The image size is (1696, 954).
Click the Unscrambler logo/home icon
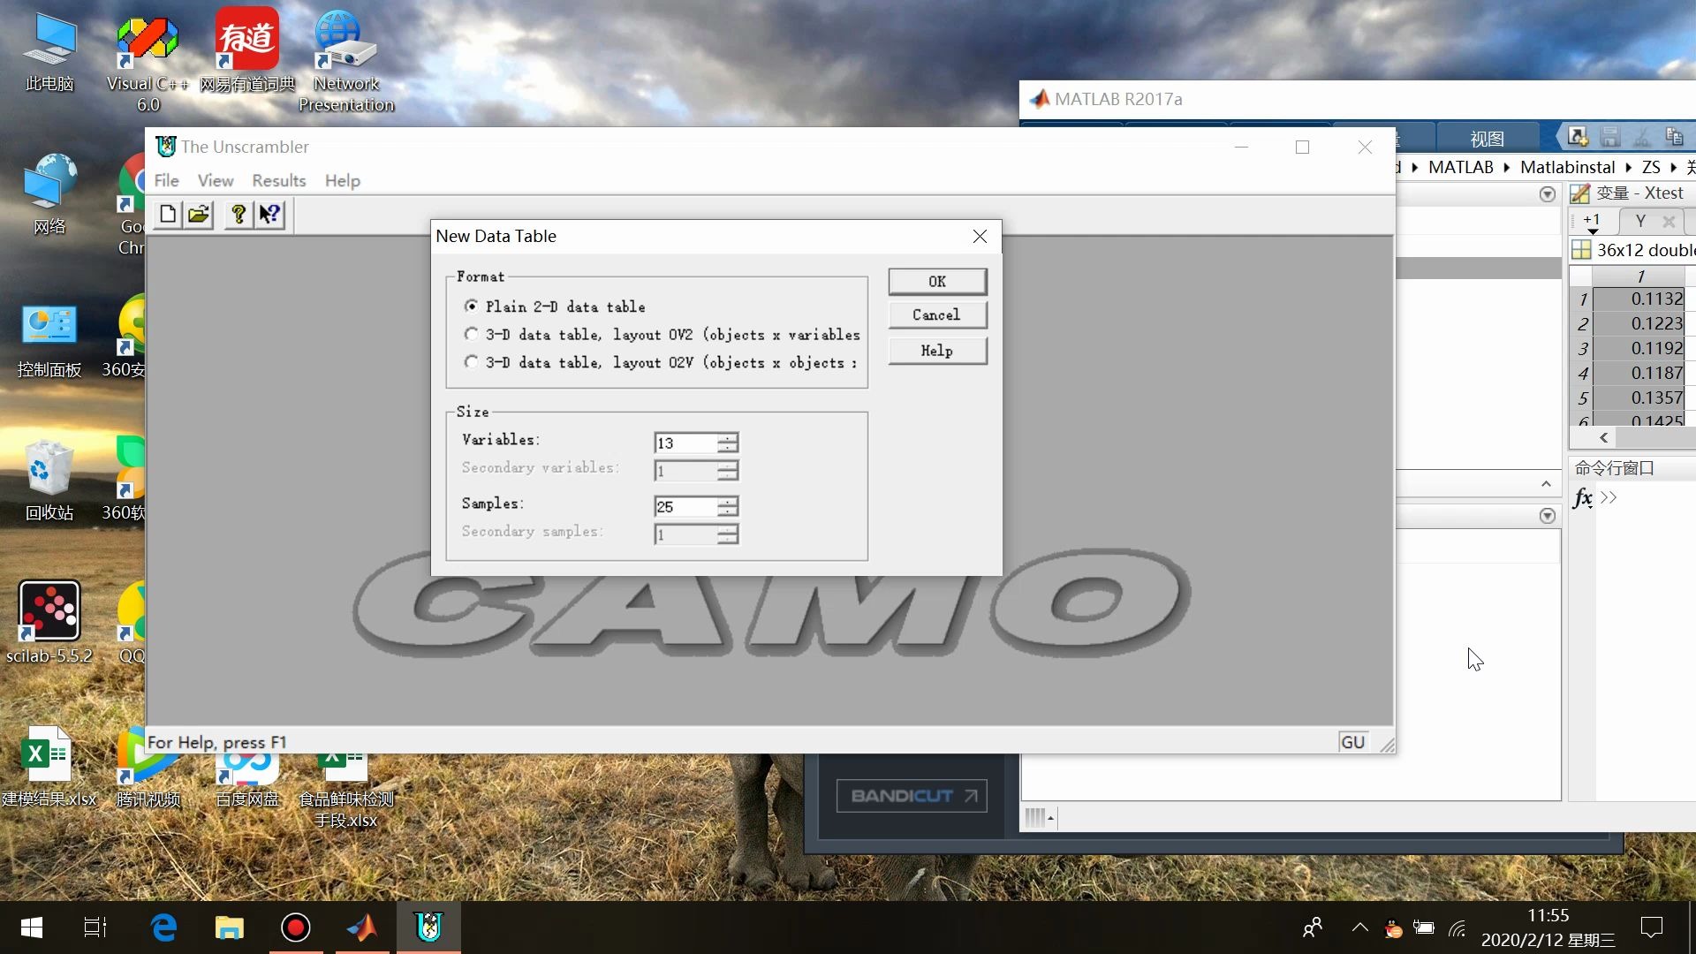[164, 147]
